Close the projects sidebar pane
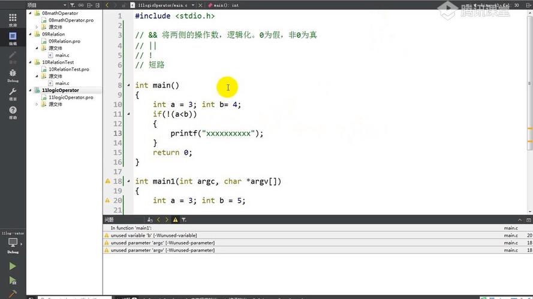533x299 pixels. coord(98,5)
